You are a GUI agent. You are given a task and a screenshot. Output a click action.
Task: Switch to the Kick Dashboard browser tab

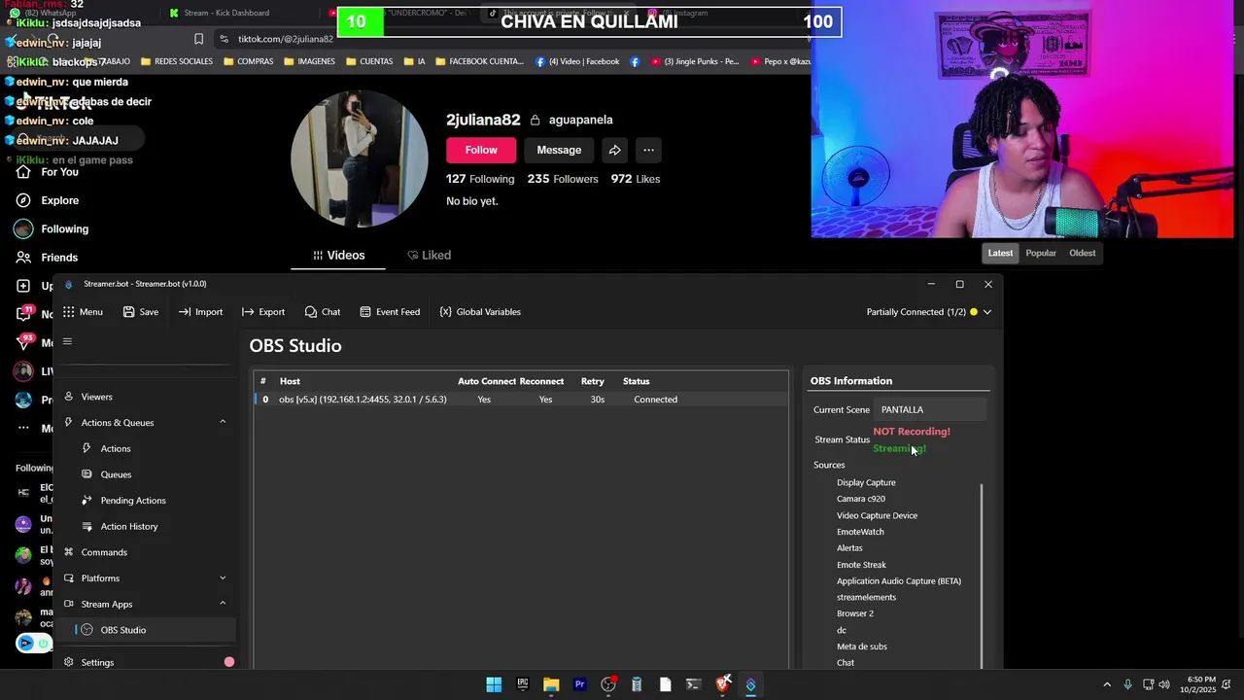click(226, 13)
